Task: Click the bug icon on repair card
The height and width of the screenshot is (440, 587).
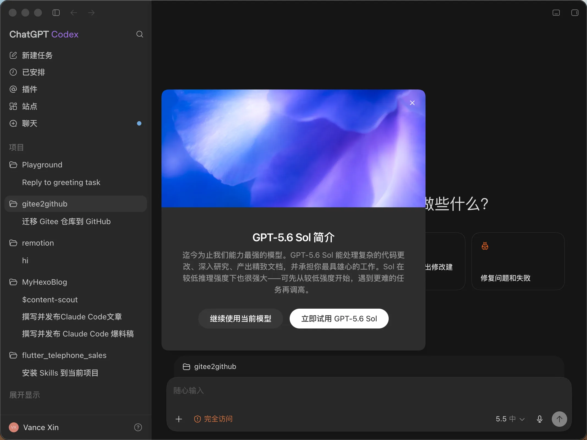Action: coord(485,246)
